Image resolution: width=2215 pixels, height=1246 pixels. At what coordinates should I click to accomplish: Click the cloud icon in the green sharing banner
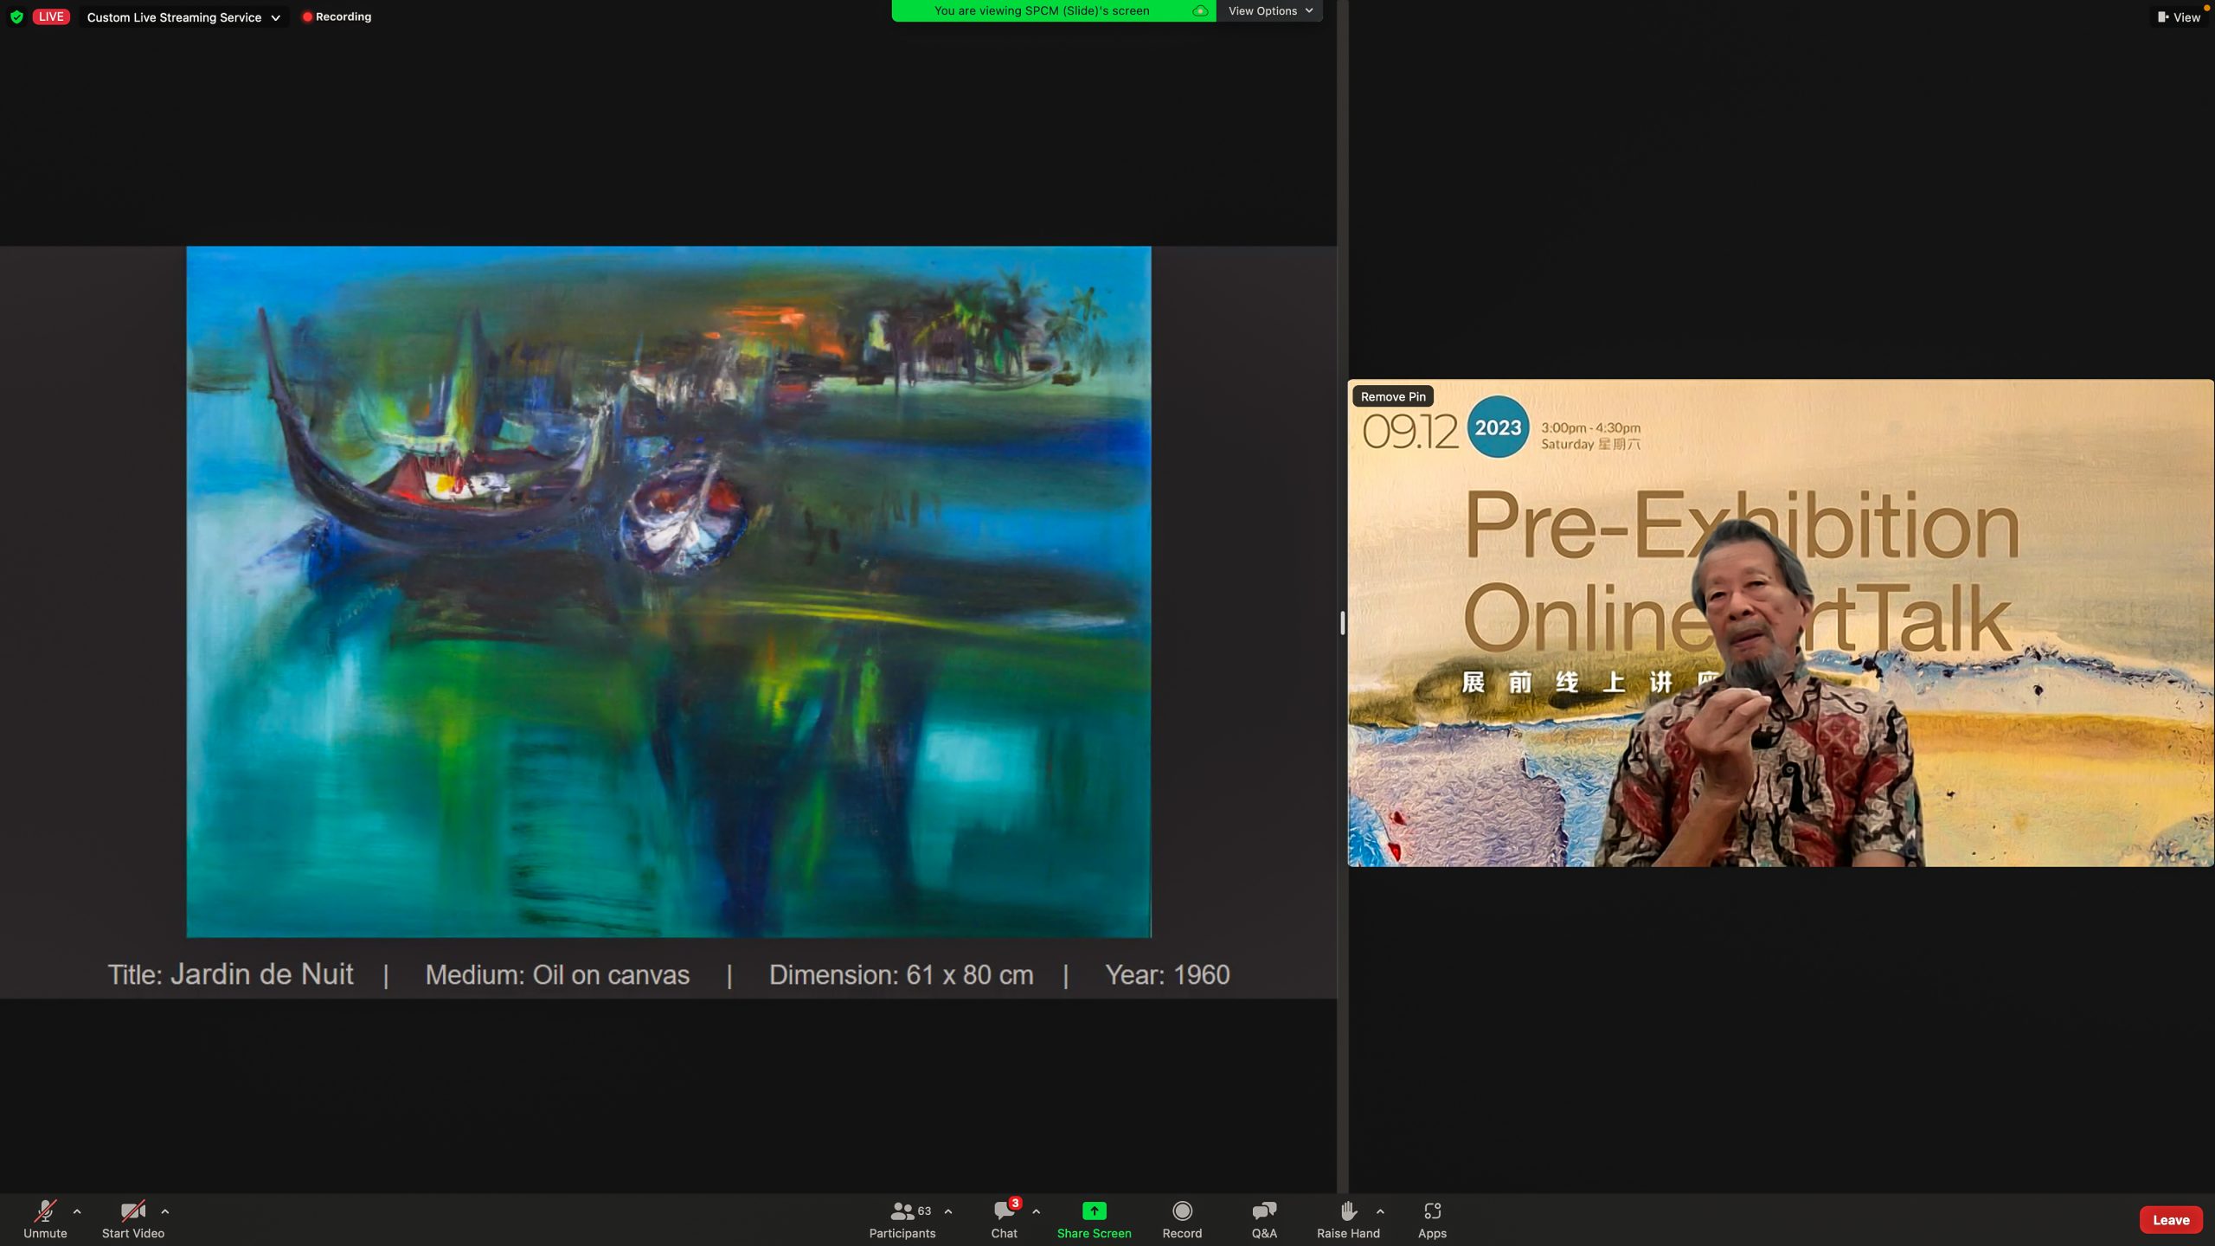[x=1200, y=11]
